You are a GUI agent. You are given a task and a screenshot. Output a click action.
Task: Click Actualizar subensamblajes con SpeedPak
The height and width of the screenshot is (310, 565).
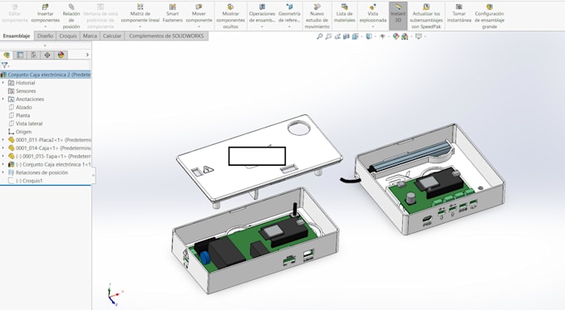pyautogui.click(x=426, y=17)
